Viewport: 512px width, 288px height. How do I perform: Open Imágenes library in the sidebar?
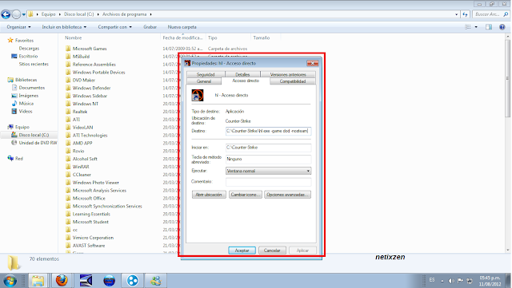(29, 96)
